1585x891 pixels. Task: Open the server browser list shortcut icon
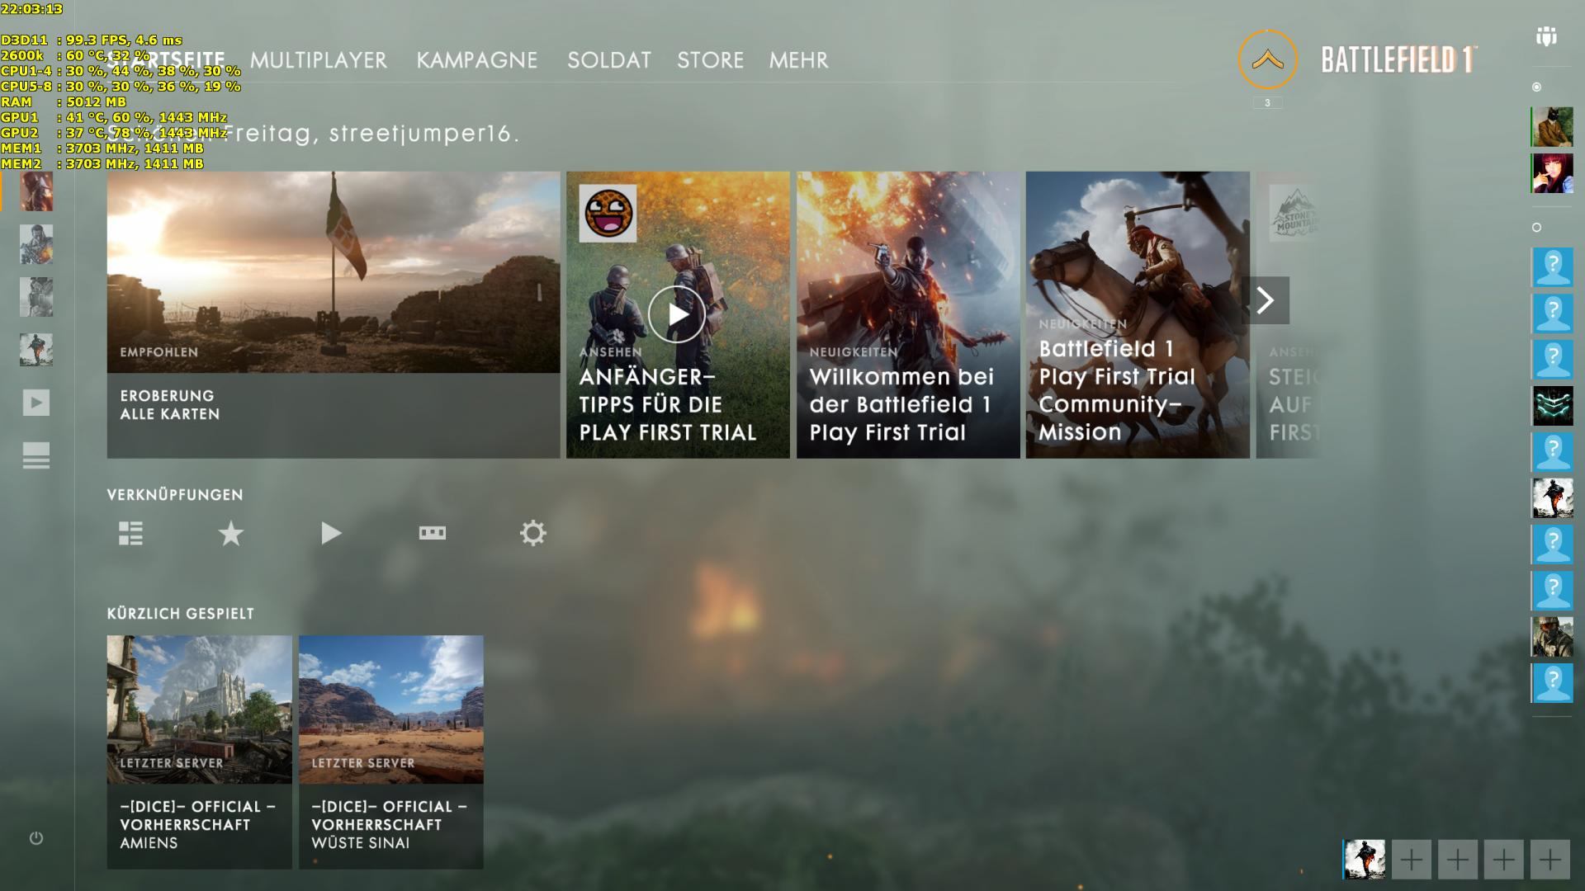(130, 534)
